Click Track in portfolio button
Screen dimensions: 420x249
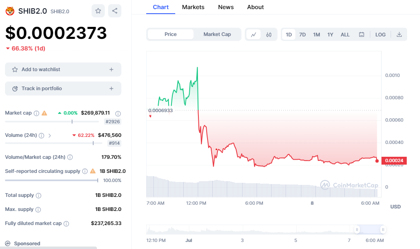63,89
